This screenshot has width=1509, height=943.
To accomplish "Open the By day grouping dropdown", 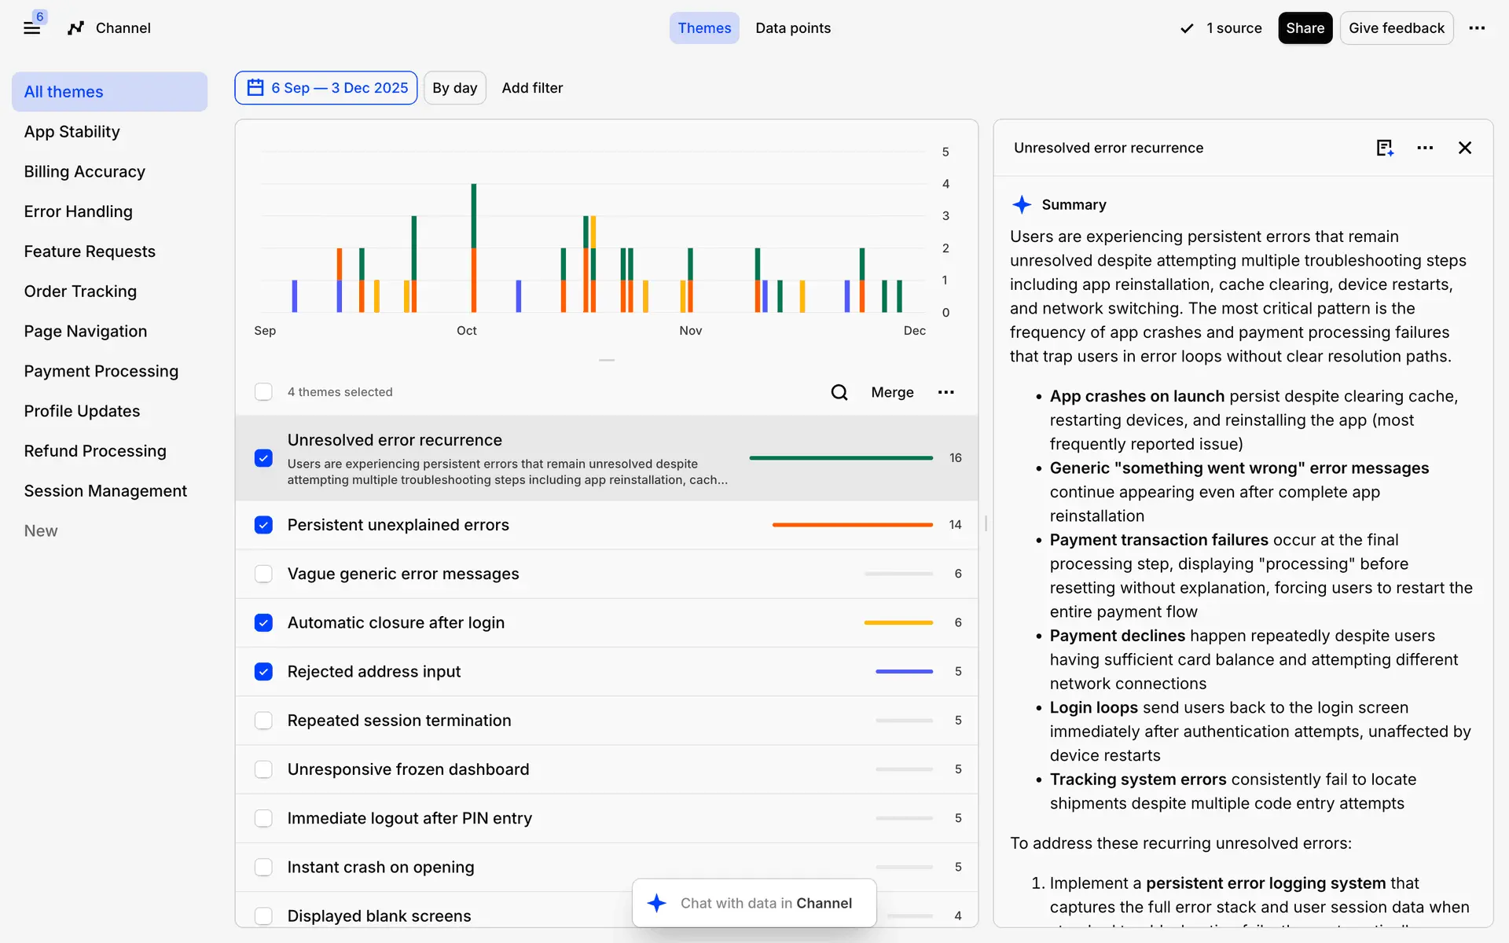I will [x=454, y=88].
